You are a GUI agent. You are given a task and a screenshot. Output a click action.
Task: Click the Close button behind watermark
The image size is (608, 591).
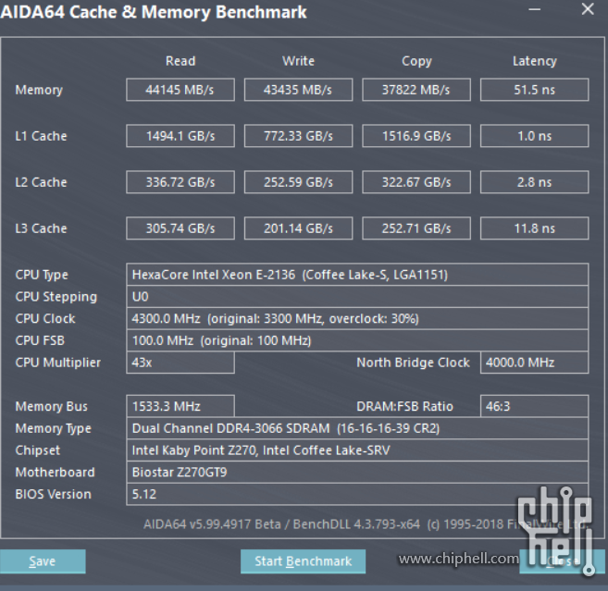click(562, 561)
